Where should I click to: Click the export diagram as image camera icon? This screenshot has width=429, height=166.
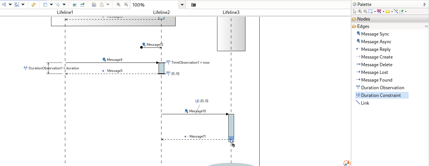click(194, 5)
